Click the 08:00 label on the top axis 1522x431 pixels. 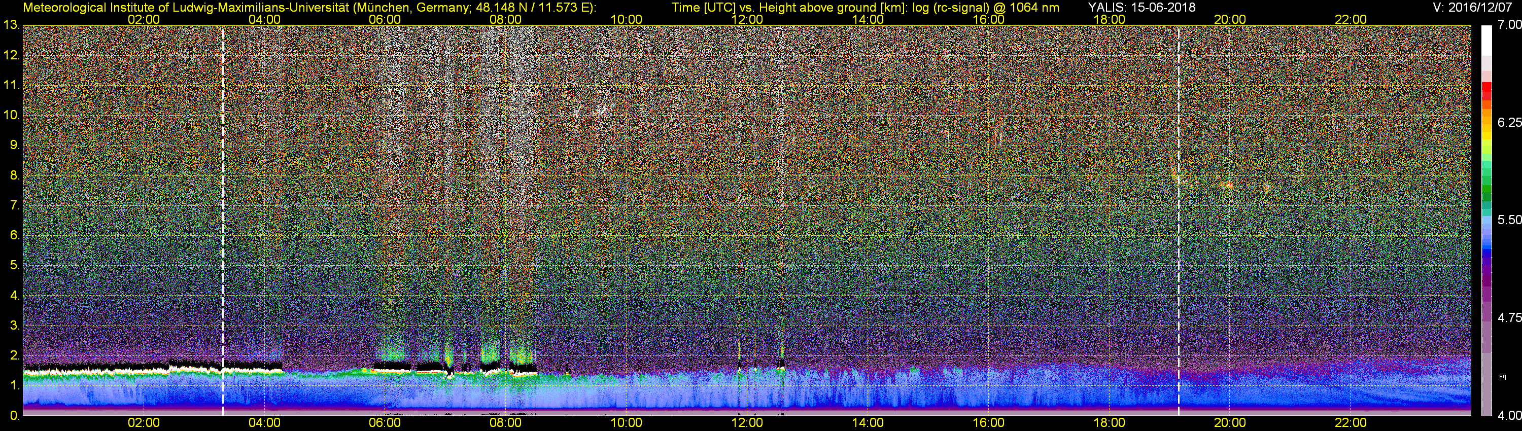[x=506, y=19]
